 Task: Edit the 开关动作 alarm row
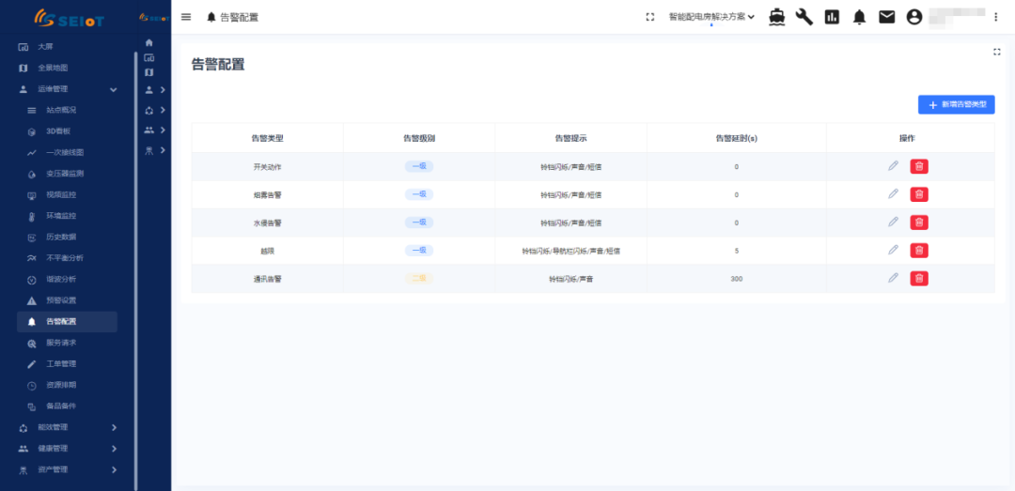pos(893,166)
